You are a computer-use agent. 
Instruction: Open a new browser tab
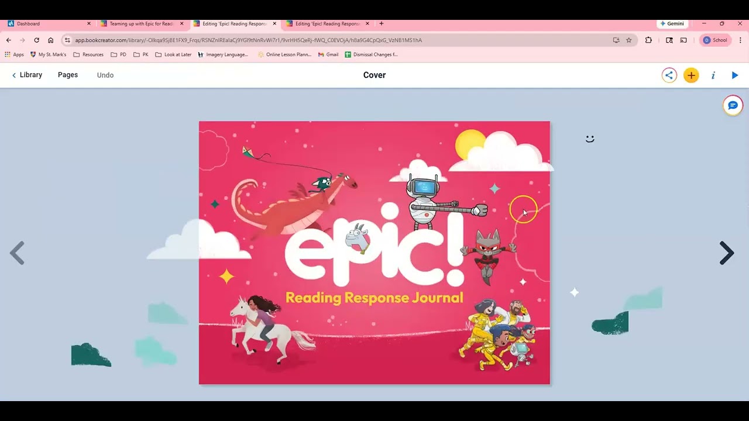382,24
